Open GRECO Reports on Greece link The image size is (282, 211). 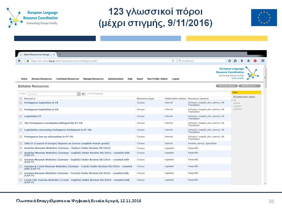67,144
